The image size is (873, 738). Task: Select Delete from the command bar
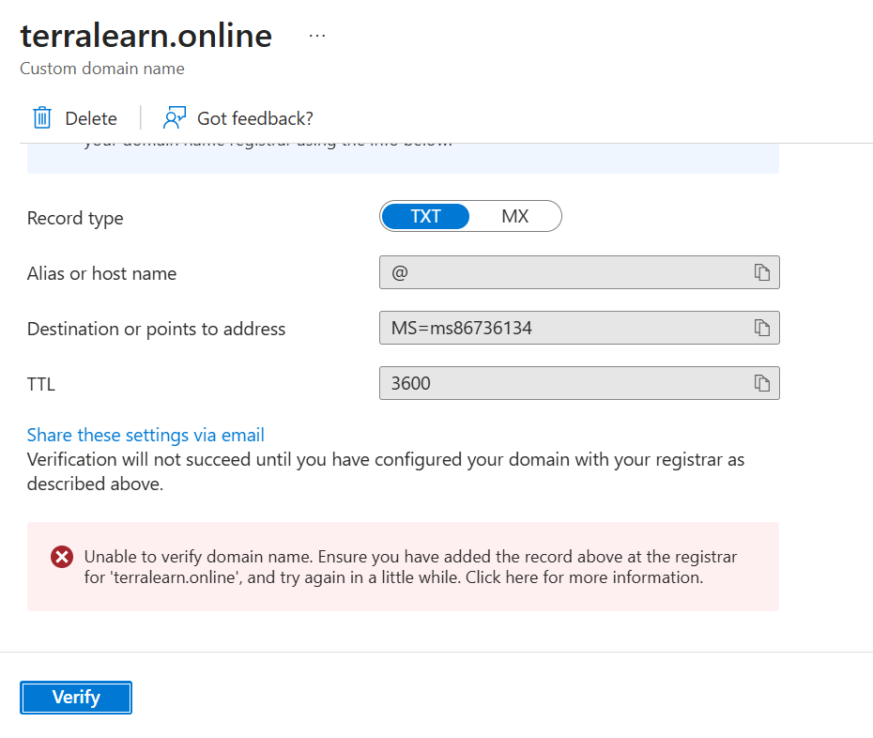(x=74, y=117)
